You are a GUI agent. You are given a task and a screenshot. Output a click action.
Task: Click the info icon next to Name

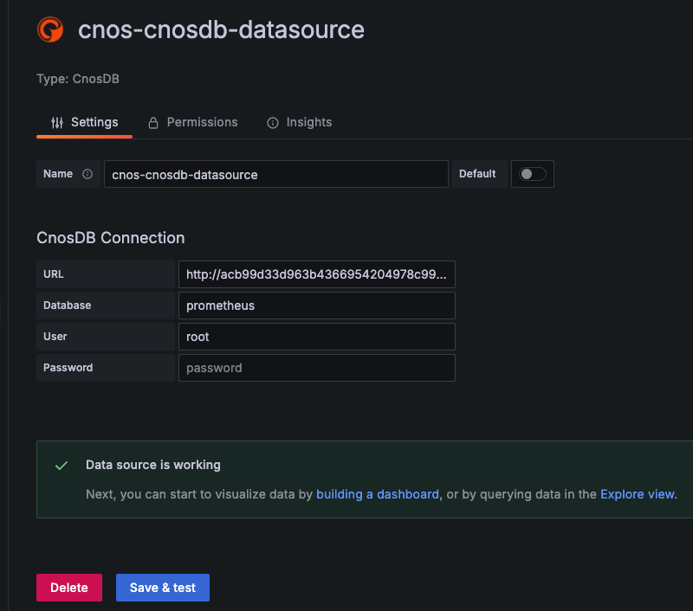coord(87,174)
